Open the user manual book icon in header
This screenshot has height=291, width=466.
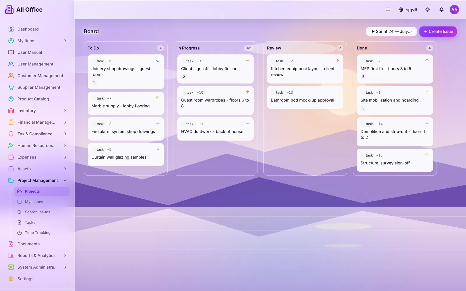[x=388, y=10]
